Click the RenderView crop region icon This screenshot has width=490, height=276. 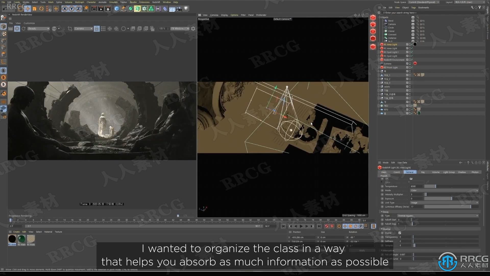(x=70, y=29)
